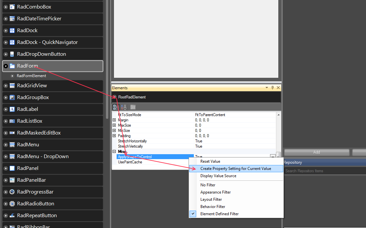Viewport: 366px width, 228px height.
Task: Select Behavior Filter in context menu
Action: point(236,207)
